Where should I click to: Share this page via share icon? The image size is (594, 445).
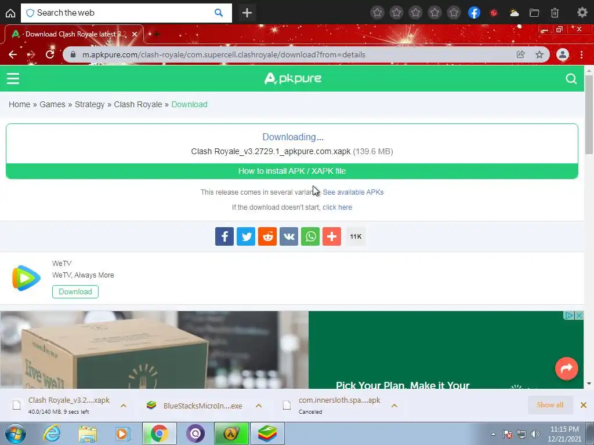click(520, 54)
